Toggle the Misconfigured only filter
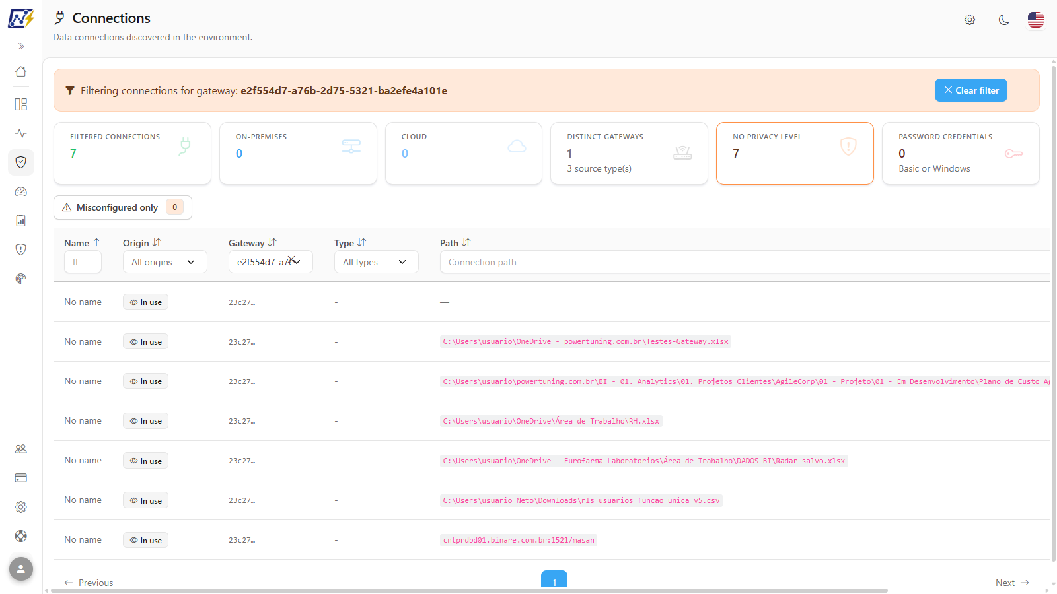Image resolution: width=1057 pixels, height=594 pixels. click(123, 207)
